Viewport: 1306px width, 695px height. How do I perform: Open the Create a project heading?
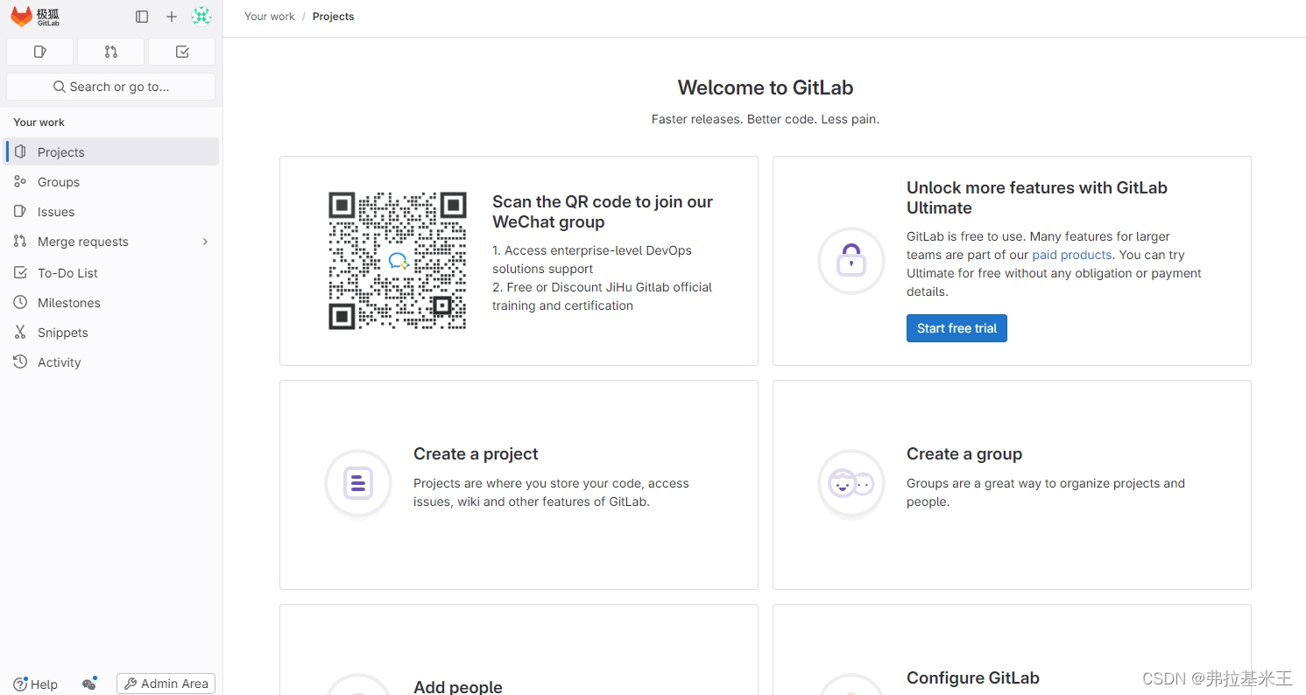pyautogui.click(x=476, y=454)
